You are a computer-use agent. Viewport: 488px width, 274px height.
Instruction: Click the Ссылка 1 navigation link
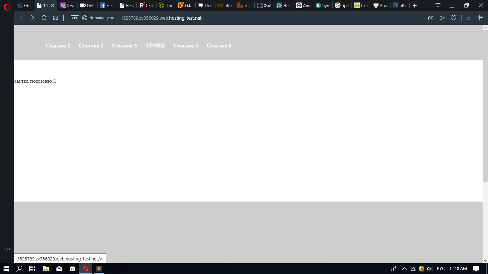click(58, 46)
